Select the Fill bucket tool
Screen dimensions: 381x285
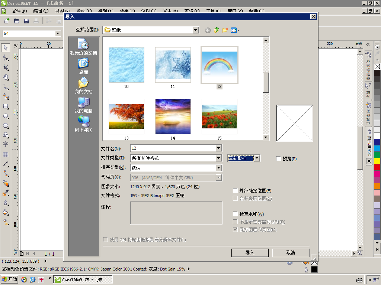[6, 212]
